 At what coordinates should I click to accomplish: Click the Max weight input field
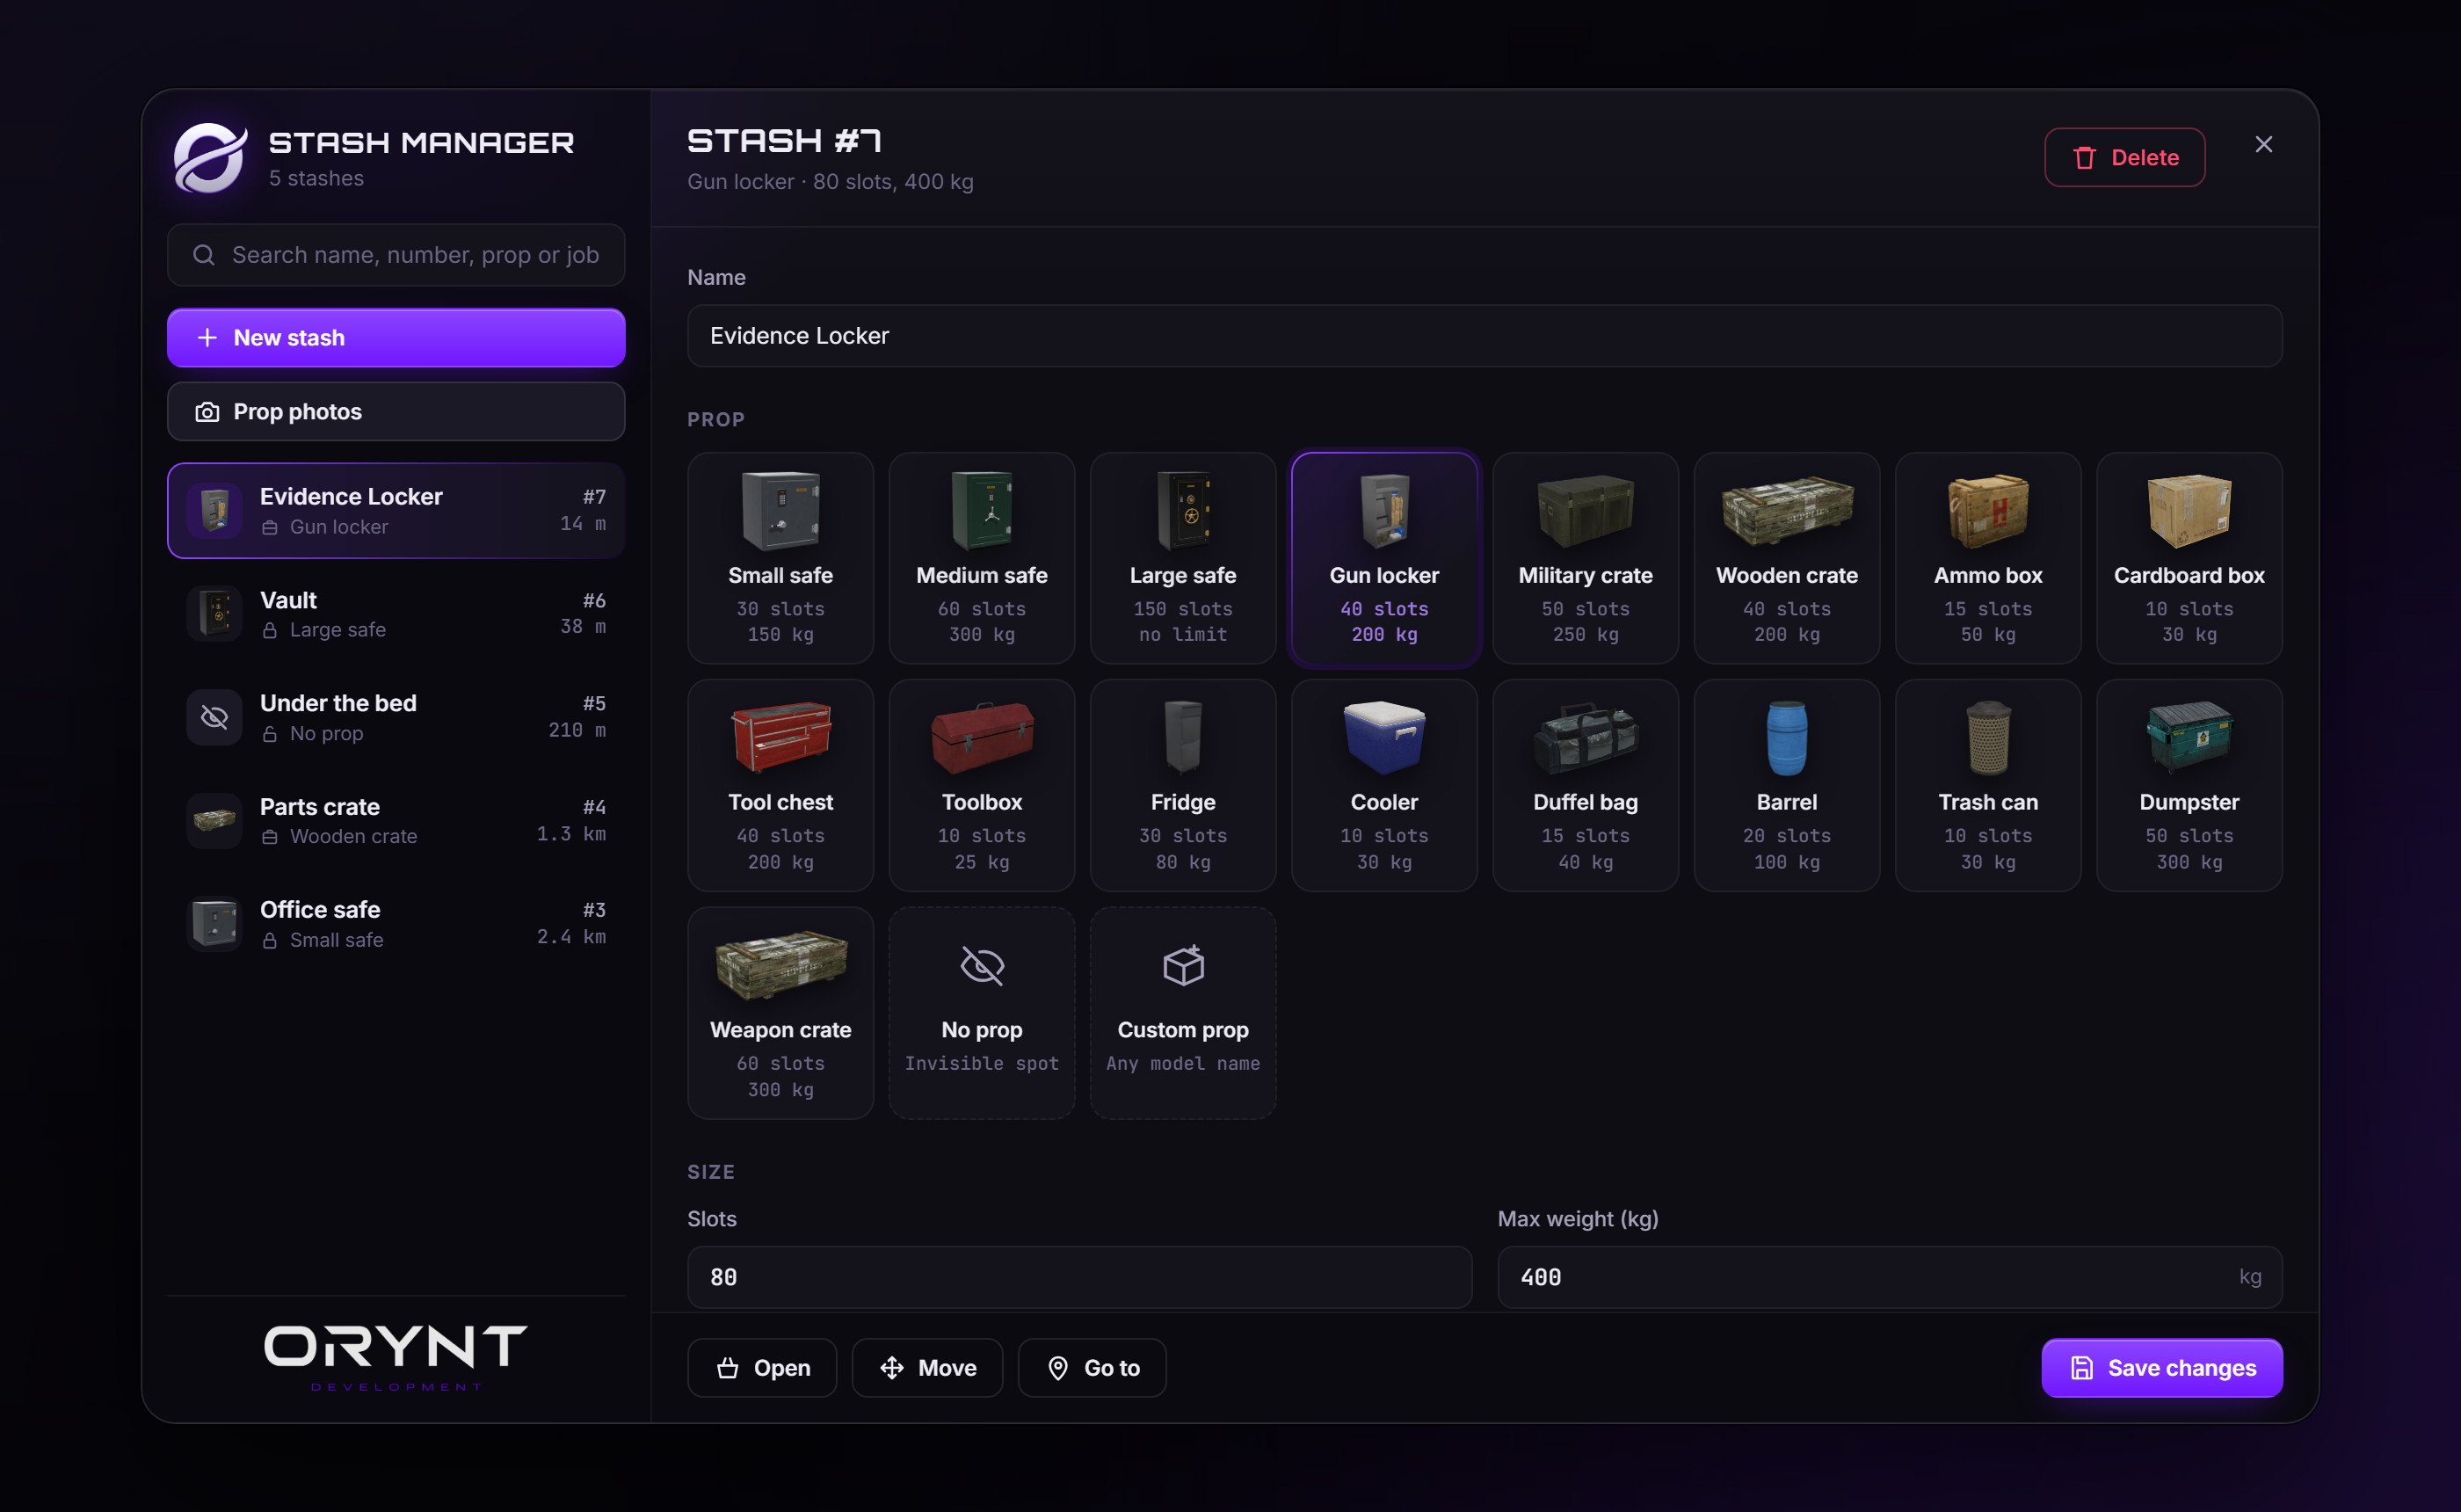pyautogui.click(x=1889, y=1277)
